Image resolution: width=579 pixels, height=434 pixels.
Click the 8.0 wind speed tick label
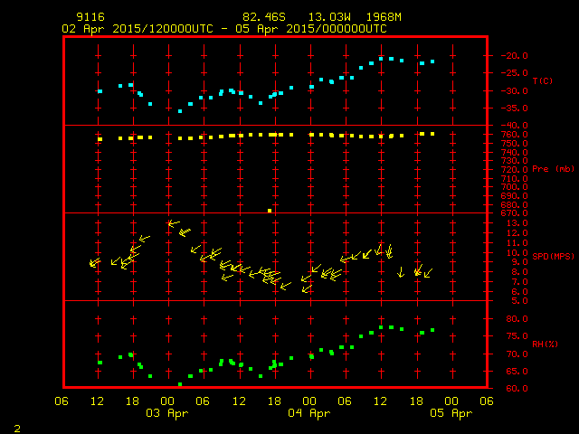pyautogui.click(x=519, y=272)
